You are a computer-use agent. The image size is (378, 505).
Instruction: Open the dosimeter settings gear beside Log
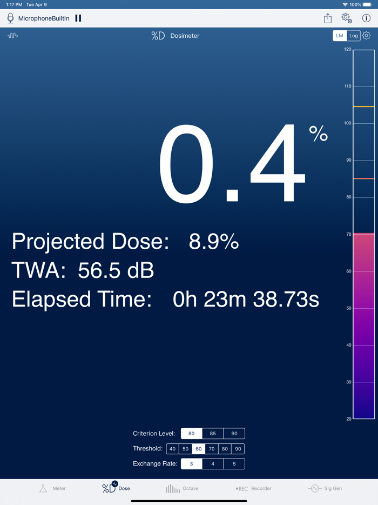[367, 36]
